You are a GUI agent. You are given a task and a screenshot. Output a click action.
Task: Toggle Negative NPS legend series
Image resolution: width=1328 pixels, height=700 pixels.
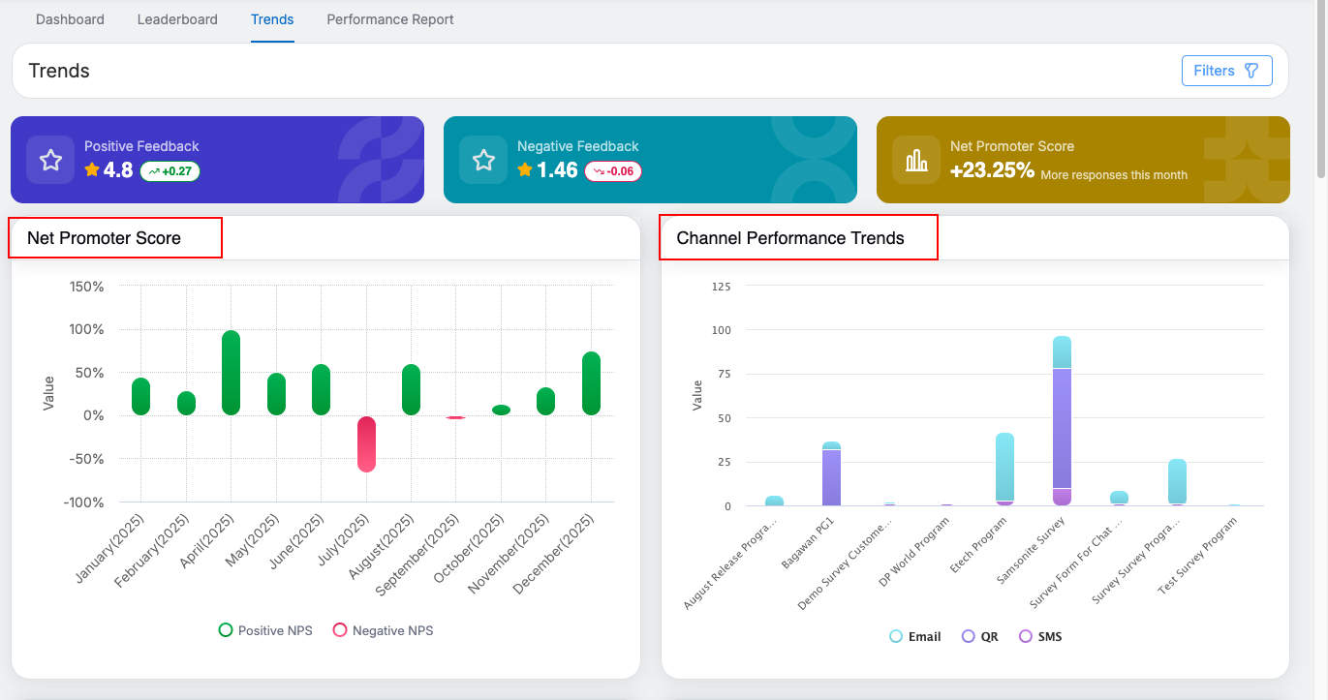(383, 630)
